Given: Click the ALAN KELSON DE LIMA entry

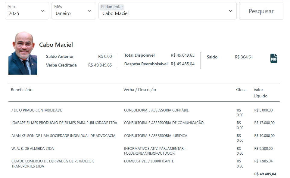Looking at the screenshot, I should pos(63,135).
